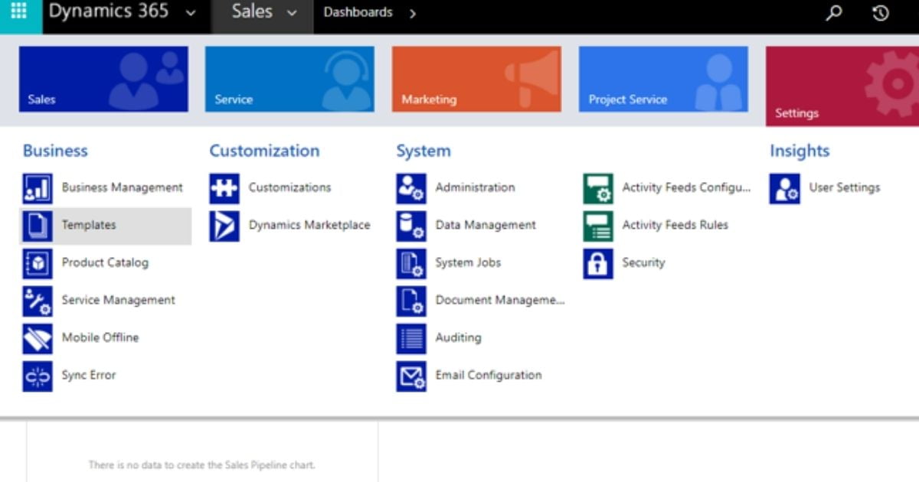Click the 'no data' Sales Pipeline chart message
919x482 pixels.
(x=201, y=464)
